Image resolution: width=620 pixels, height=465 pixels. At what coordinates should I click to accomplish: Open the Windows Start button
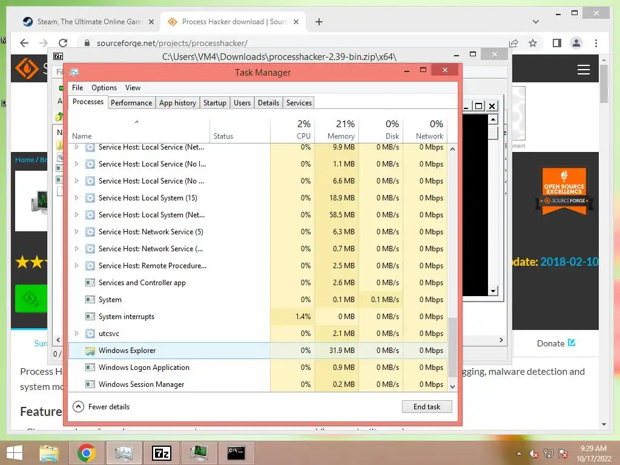point(15,453)
